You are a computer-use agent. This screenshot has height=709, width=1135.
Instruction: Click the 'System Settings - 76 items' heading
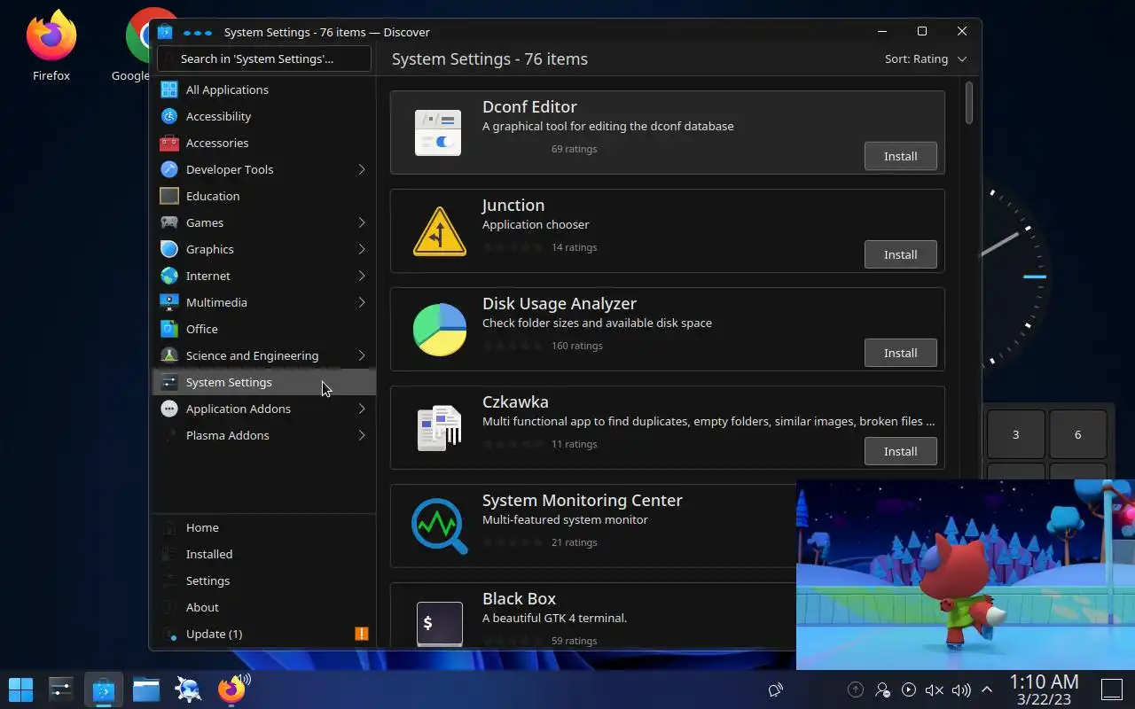(x=489, y=59)
